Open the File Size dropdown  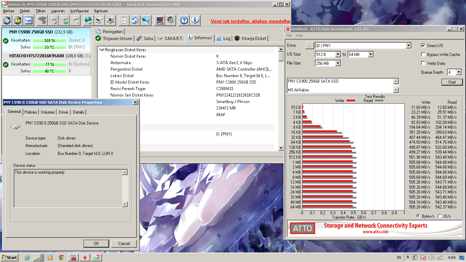[x=338, y=63]
